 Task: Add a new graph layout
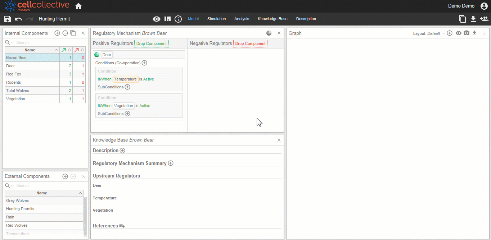pos(450,33)
